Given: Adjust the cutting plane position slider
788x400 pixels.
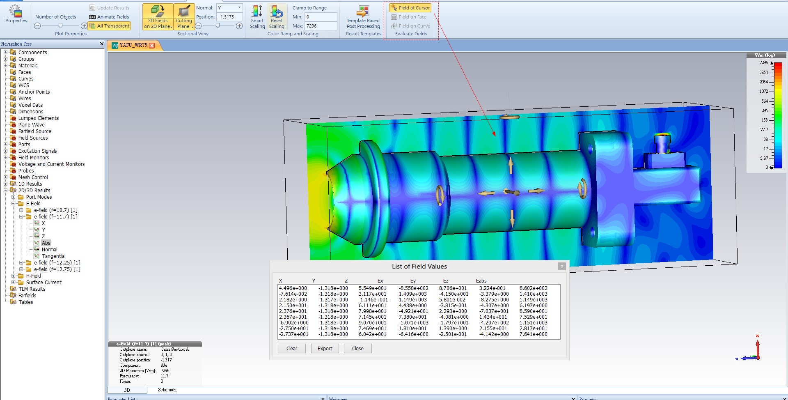Looking at the screenshot, I should [x=218, y=26].
